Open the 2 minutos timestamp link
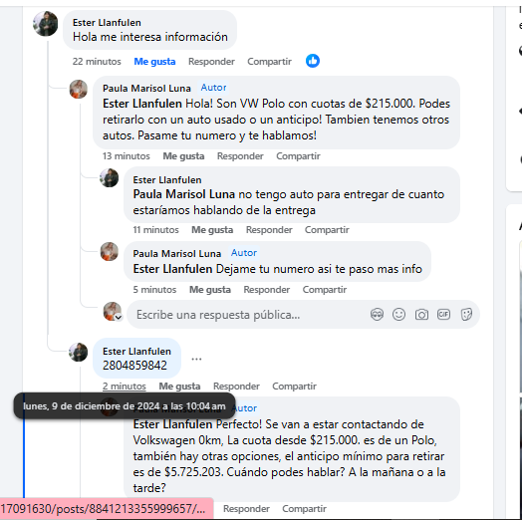The height and width of the screenshot is (520, 522). pyautogui.click(x=125, y=387)
